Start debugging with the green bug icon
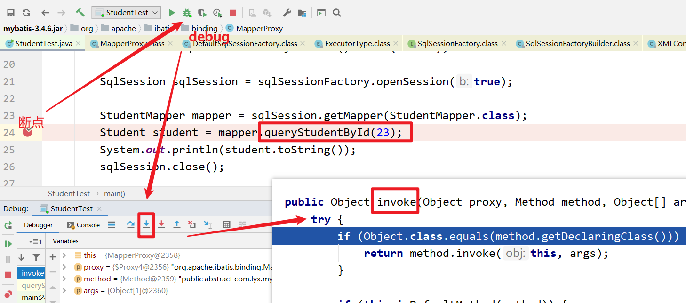686x303 pixels. tap(187, 13)
